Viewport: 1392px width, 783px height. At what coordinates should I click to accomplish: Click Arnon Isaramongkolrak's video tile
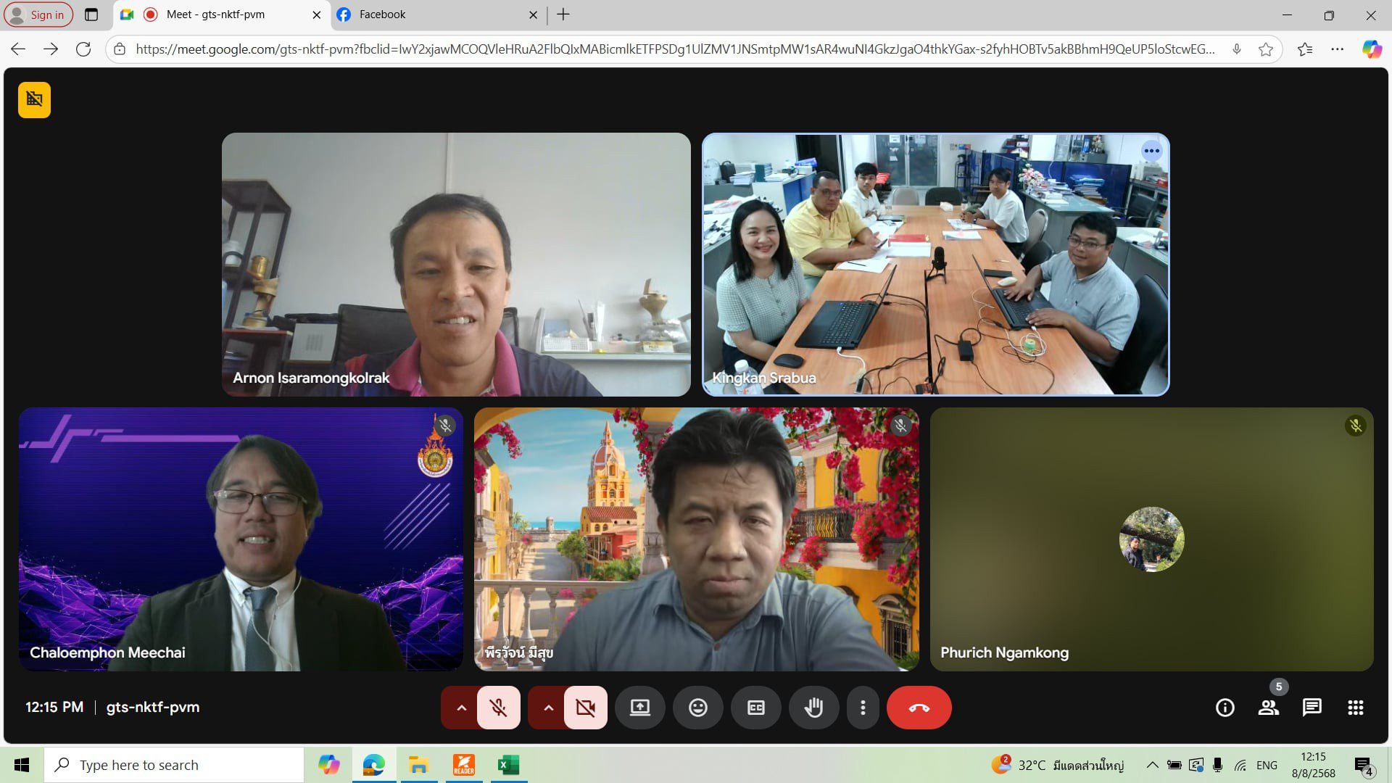[x=456, y=264]
